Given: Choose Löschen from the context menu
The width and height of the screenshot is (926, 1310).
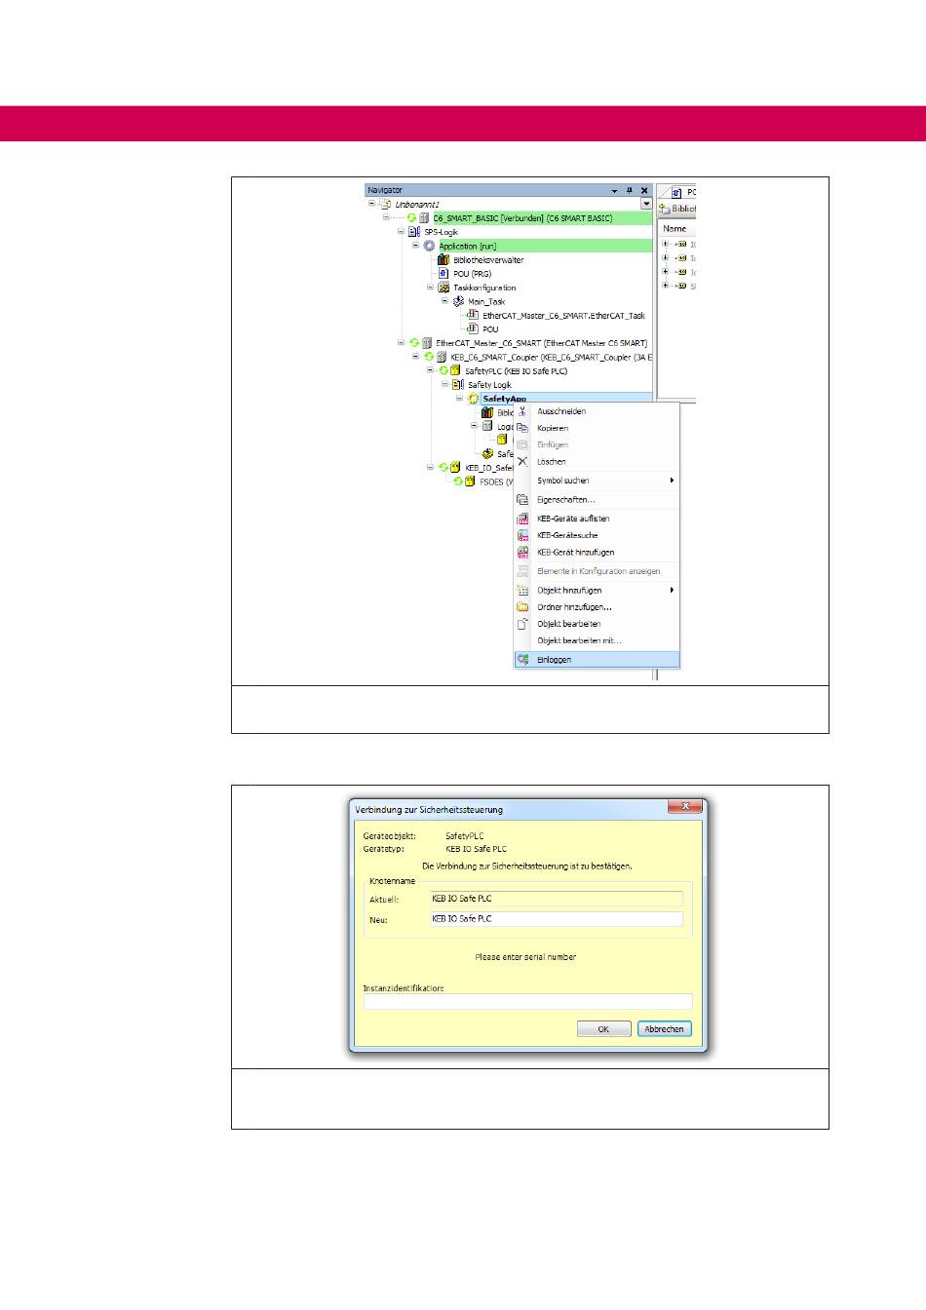Looking at the screenshot, I should 597,462.
